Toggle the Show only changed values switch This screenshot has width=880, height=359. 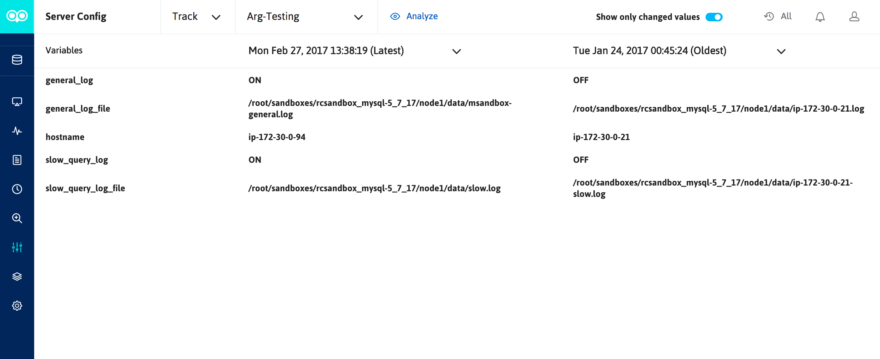point(714,17)
